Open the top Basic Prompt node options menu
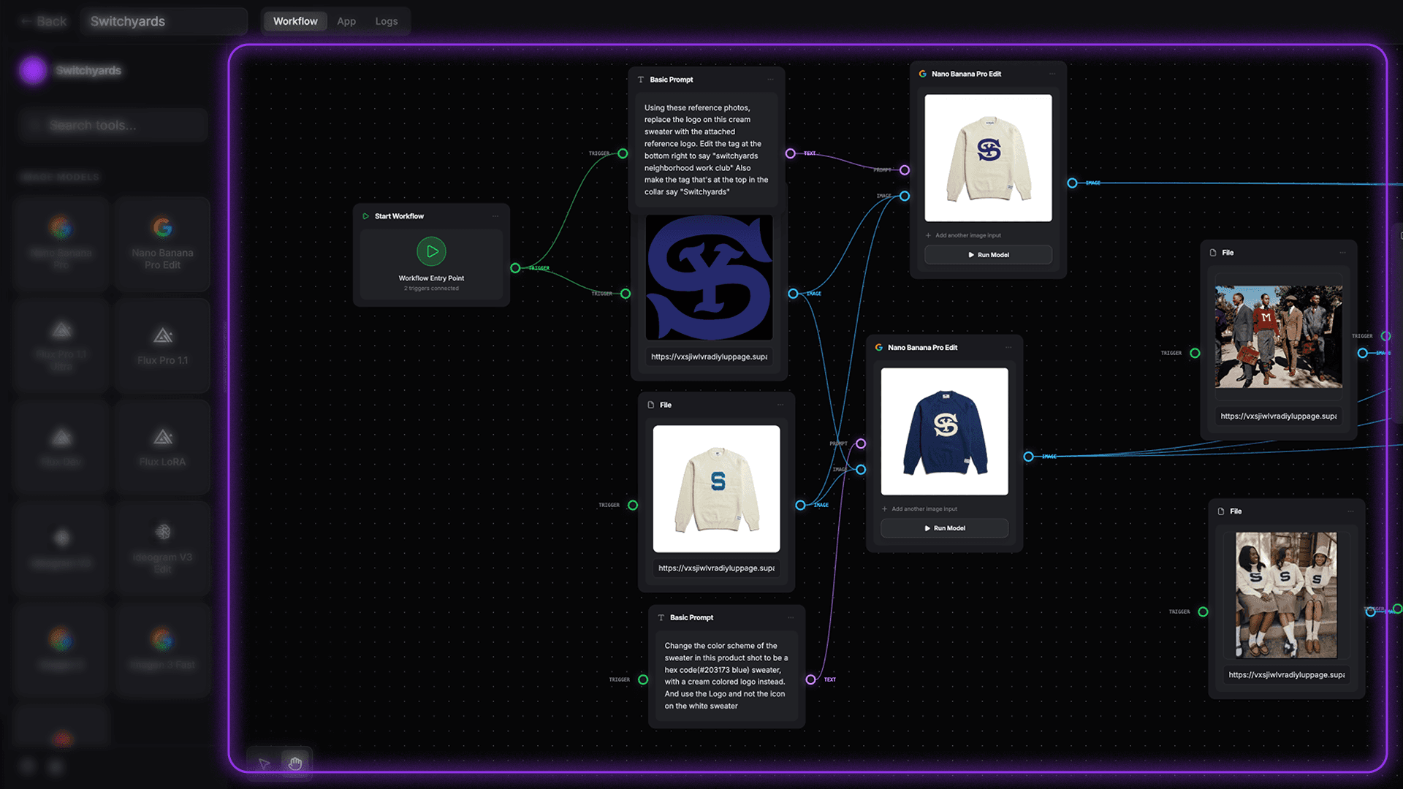Screen dimensions: 1403x789 (770, 80)
